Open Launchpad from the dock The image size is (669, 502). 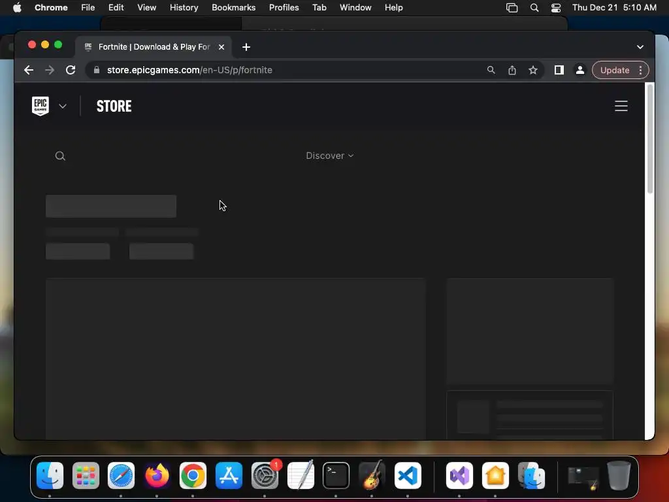pyautogui.click(x=86, y=476)
